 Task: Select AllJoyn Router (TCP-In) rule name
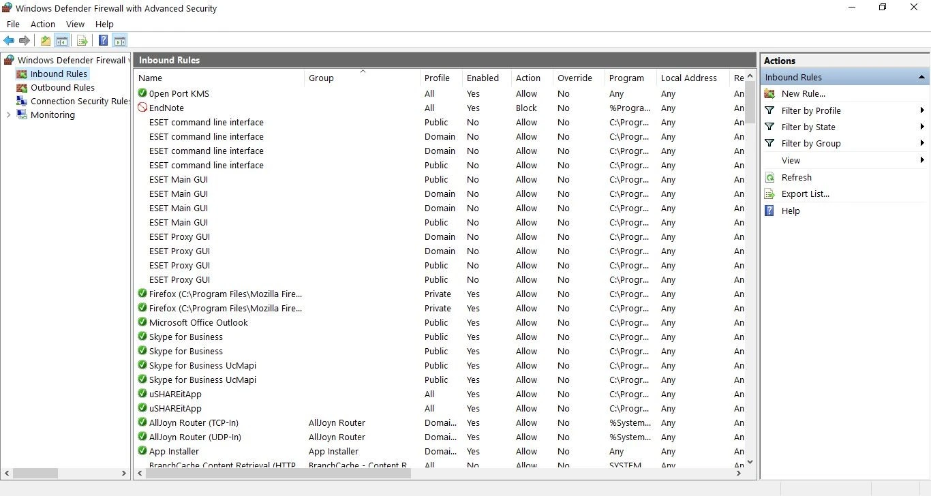point(194,422)
